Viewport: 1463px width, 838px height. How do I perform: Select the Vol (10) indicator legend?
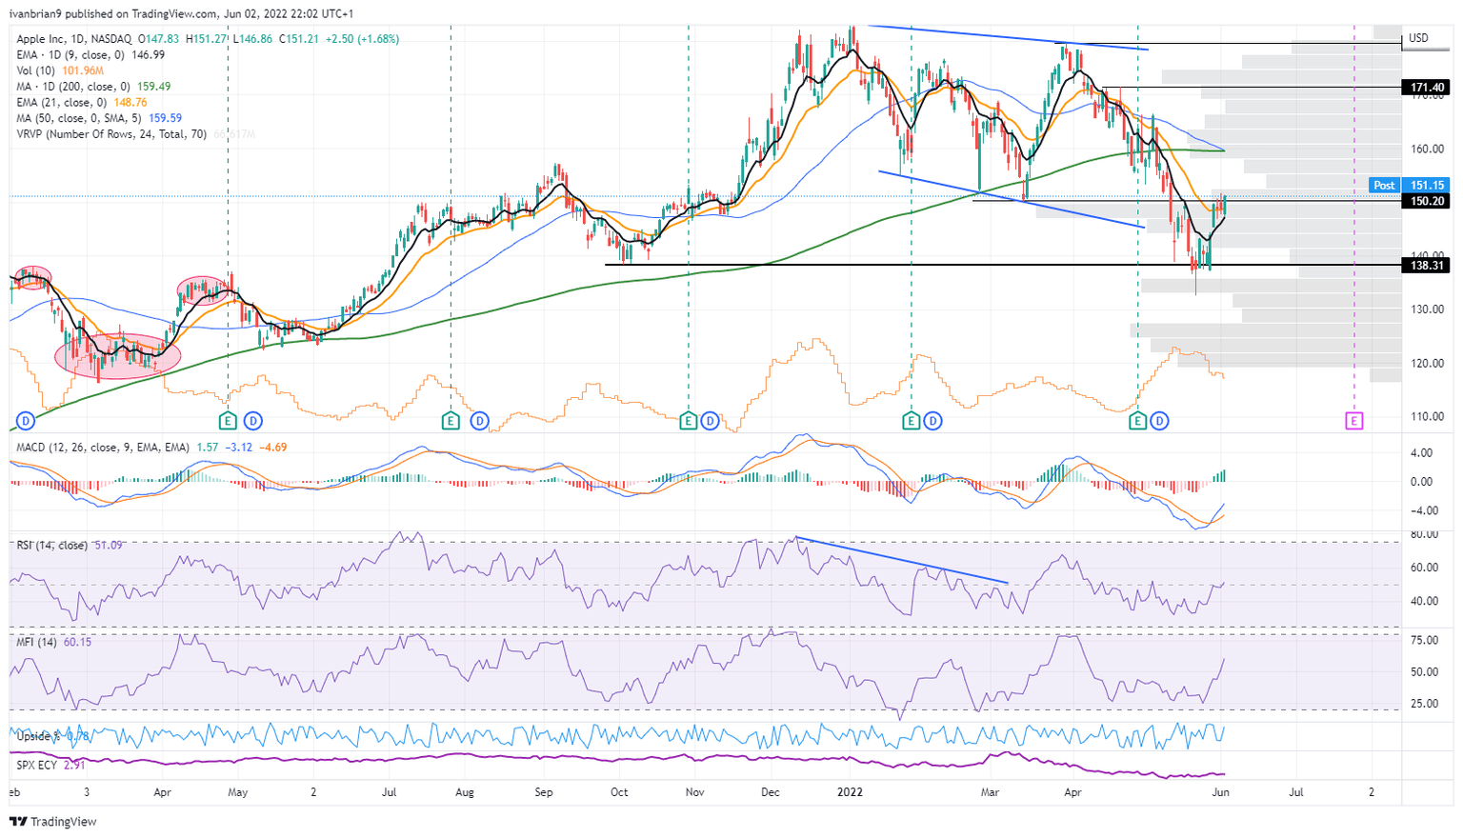coord(36,70)
